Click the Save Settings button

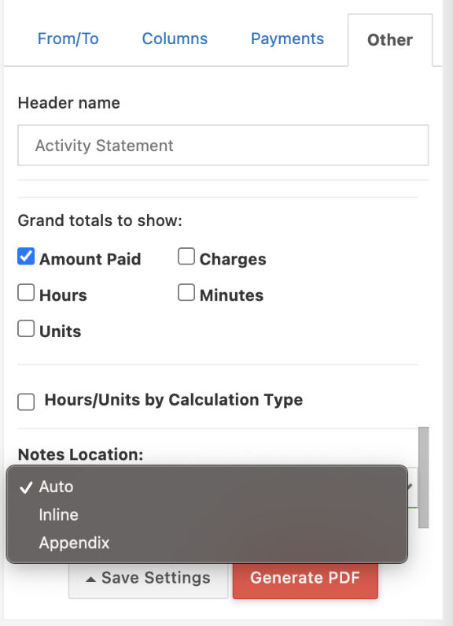tap(148, 578)
